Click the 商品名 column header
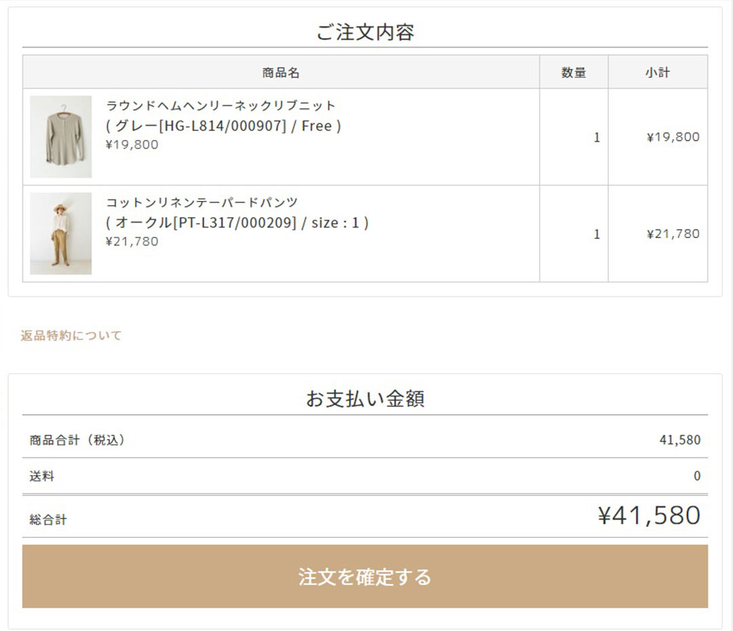733x631 pixels. pyautogui.click(x=281, y=72)
